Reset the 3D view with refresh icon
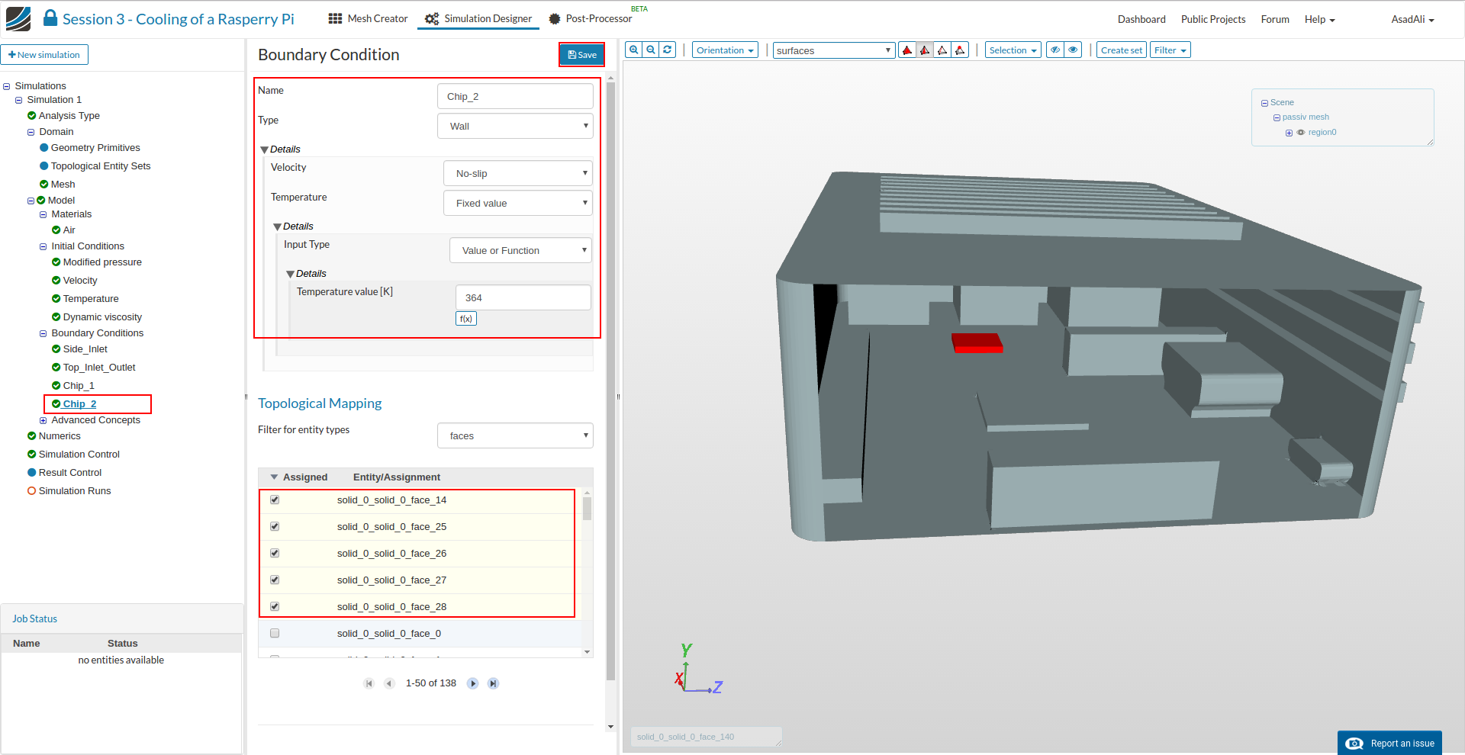Image resolution: width=1465 pixels, height=755 pixels. click(x=668, y=50)
